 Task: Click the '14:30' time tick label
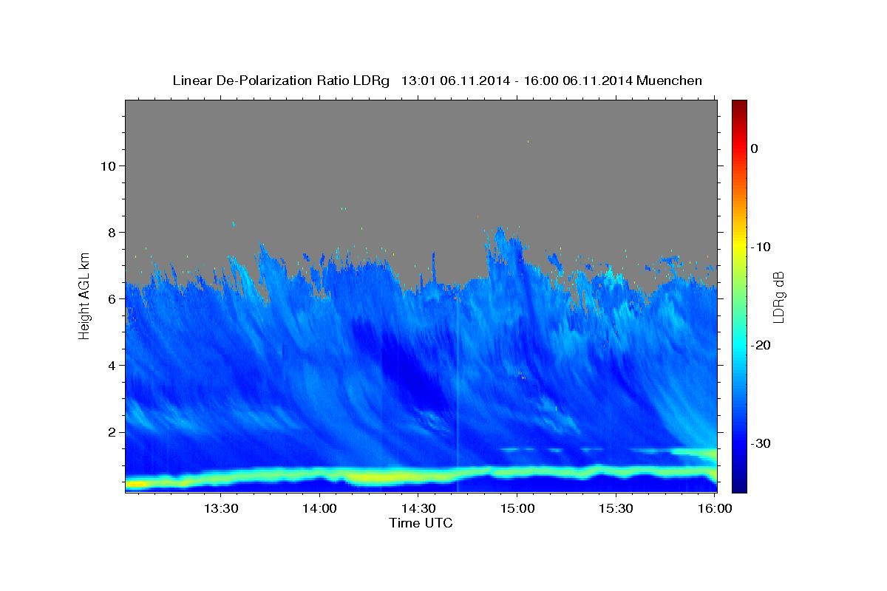(x=418, y=508)
